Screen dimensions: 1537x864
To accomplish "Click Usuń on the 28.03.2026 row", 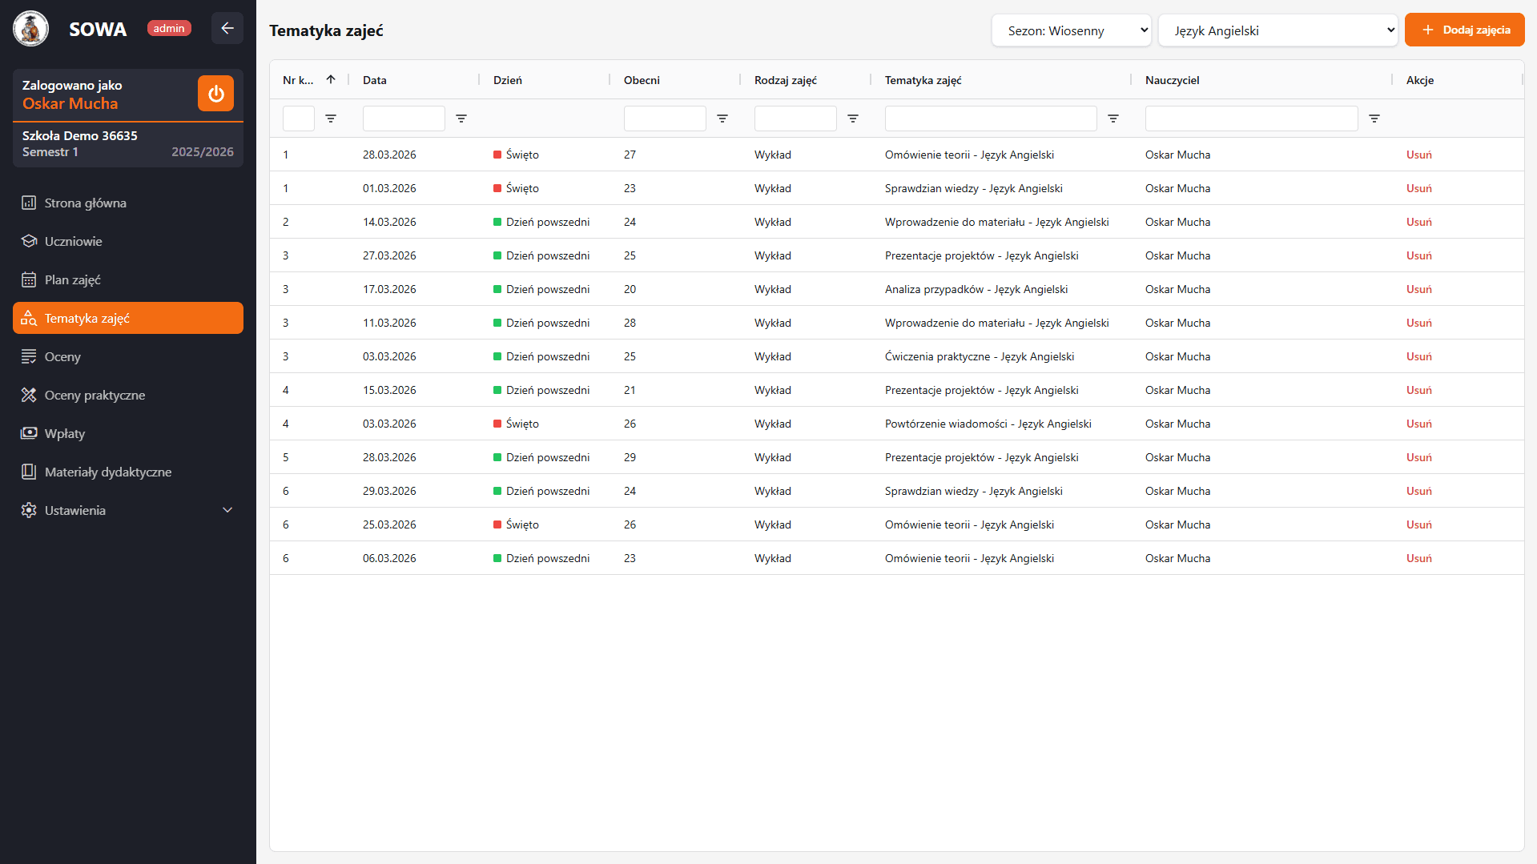I will [1418, 155].
